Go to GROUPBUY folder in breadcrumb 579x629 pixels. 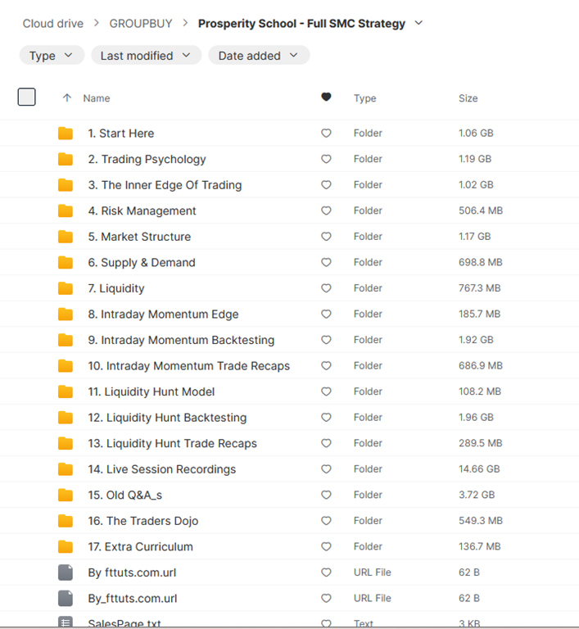(x=141, y=24)
